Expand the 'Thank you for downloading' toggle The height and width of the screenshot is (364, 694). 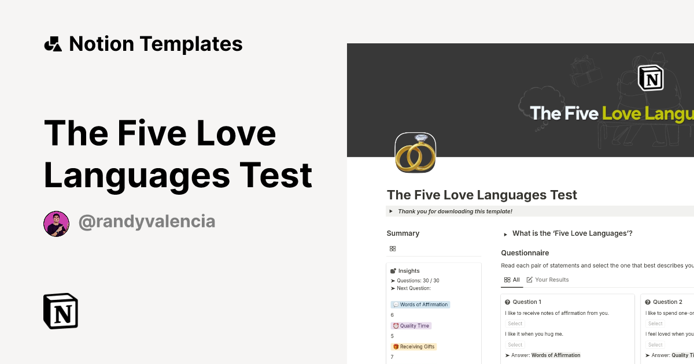click(x=391, y=211)
